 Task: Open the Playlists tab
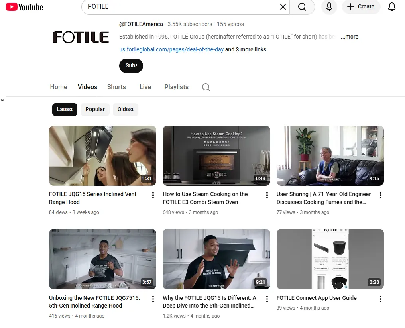tap(177, 87)
